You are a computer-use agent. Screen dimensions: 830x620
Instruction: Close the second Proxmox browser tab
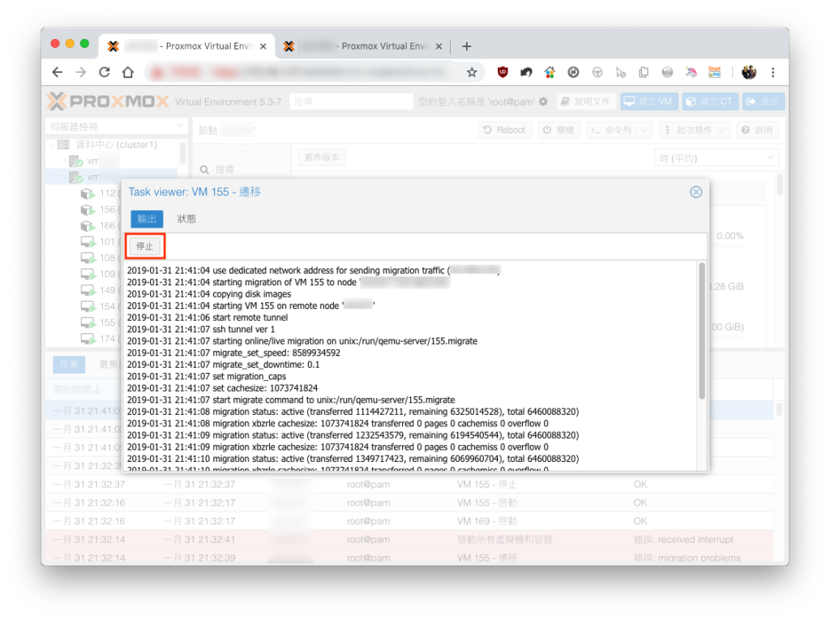(x=439, y=46)
